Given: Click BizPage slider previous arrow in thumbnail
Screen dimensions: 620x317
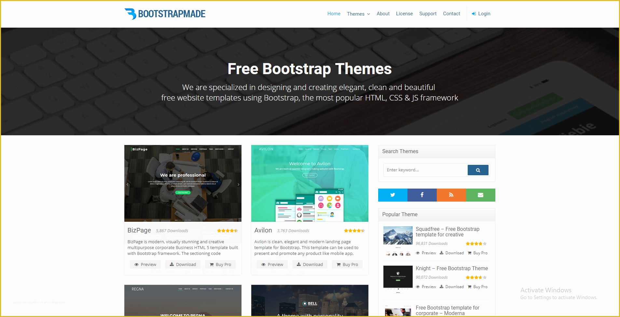Looking at the screenshot, I should tap(127, 184).
